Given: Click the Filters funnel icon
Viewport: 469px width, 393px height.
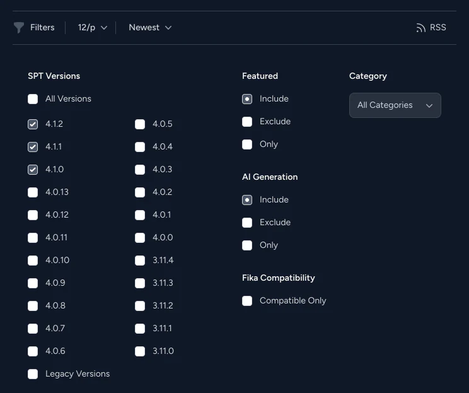Looking at the screenshot, I should (19, 28).
